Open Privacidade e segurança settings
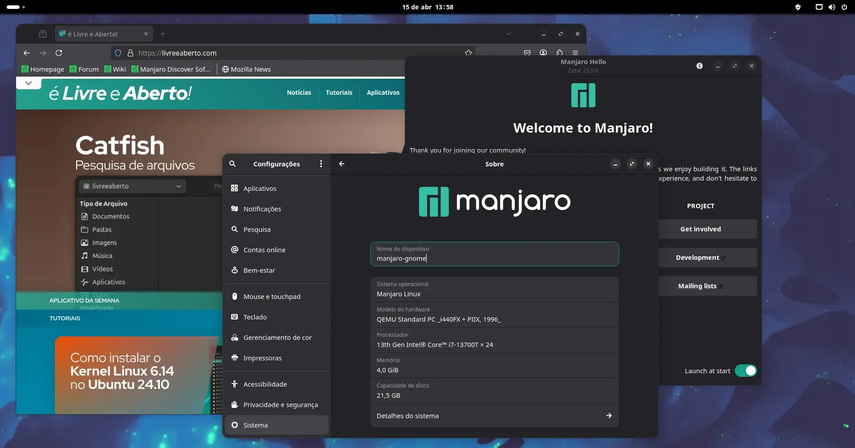855x448 pixels. [277, 404]
